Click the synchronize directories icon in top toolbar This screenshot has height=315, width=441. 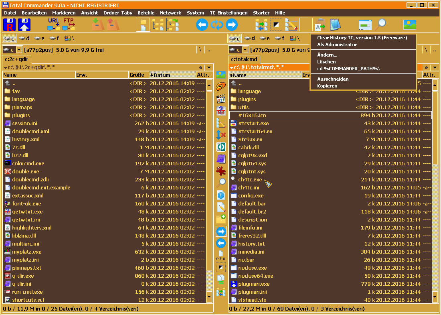[261, 25]
